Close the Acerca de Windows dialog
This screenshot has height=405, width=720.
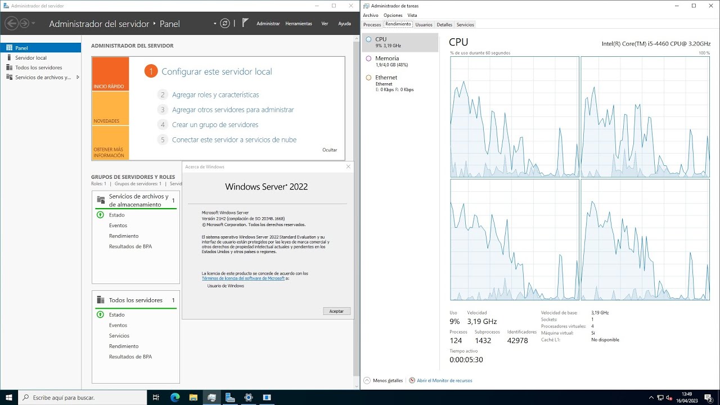348,166
